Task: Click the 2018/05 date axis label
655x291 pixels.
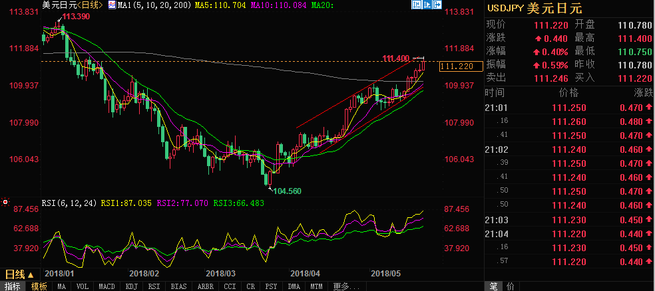Action: point(386,274)
